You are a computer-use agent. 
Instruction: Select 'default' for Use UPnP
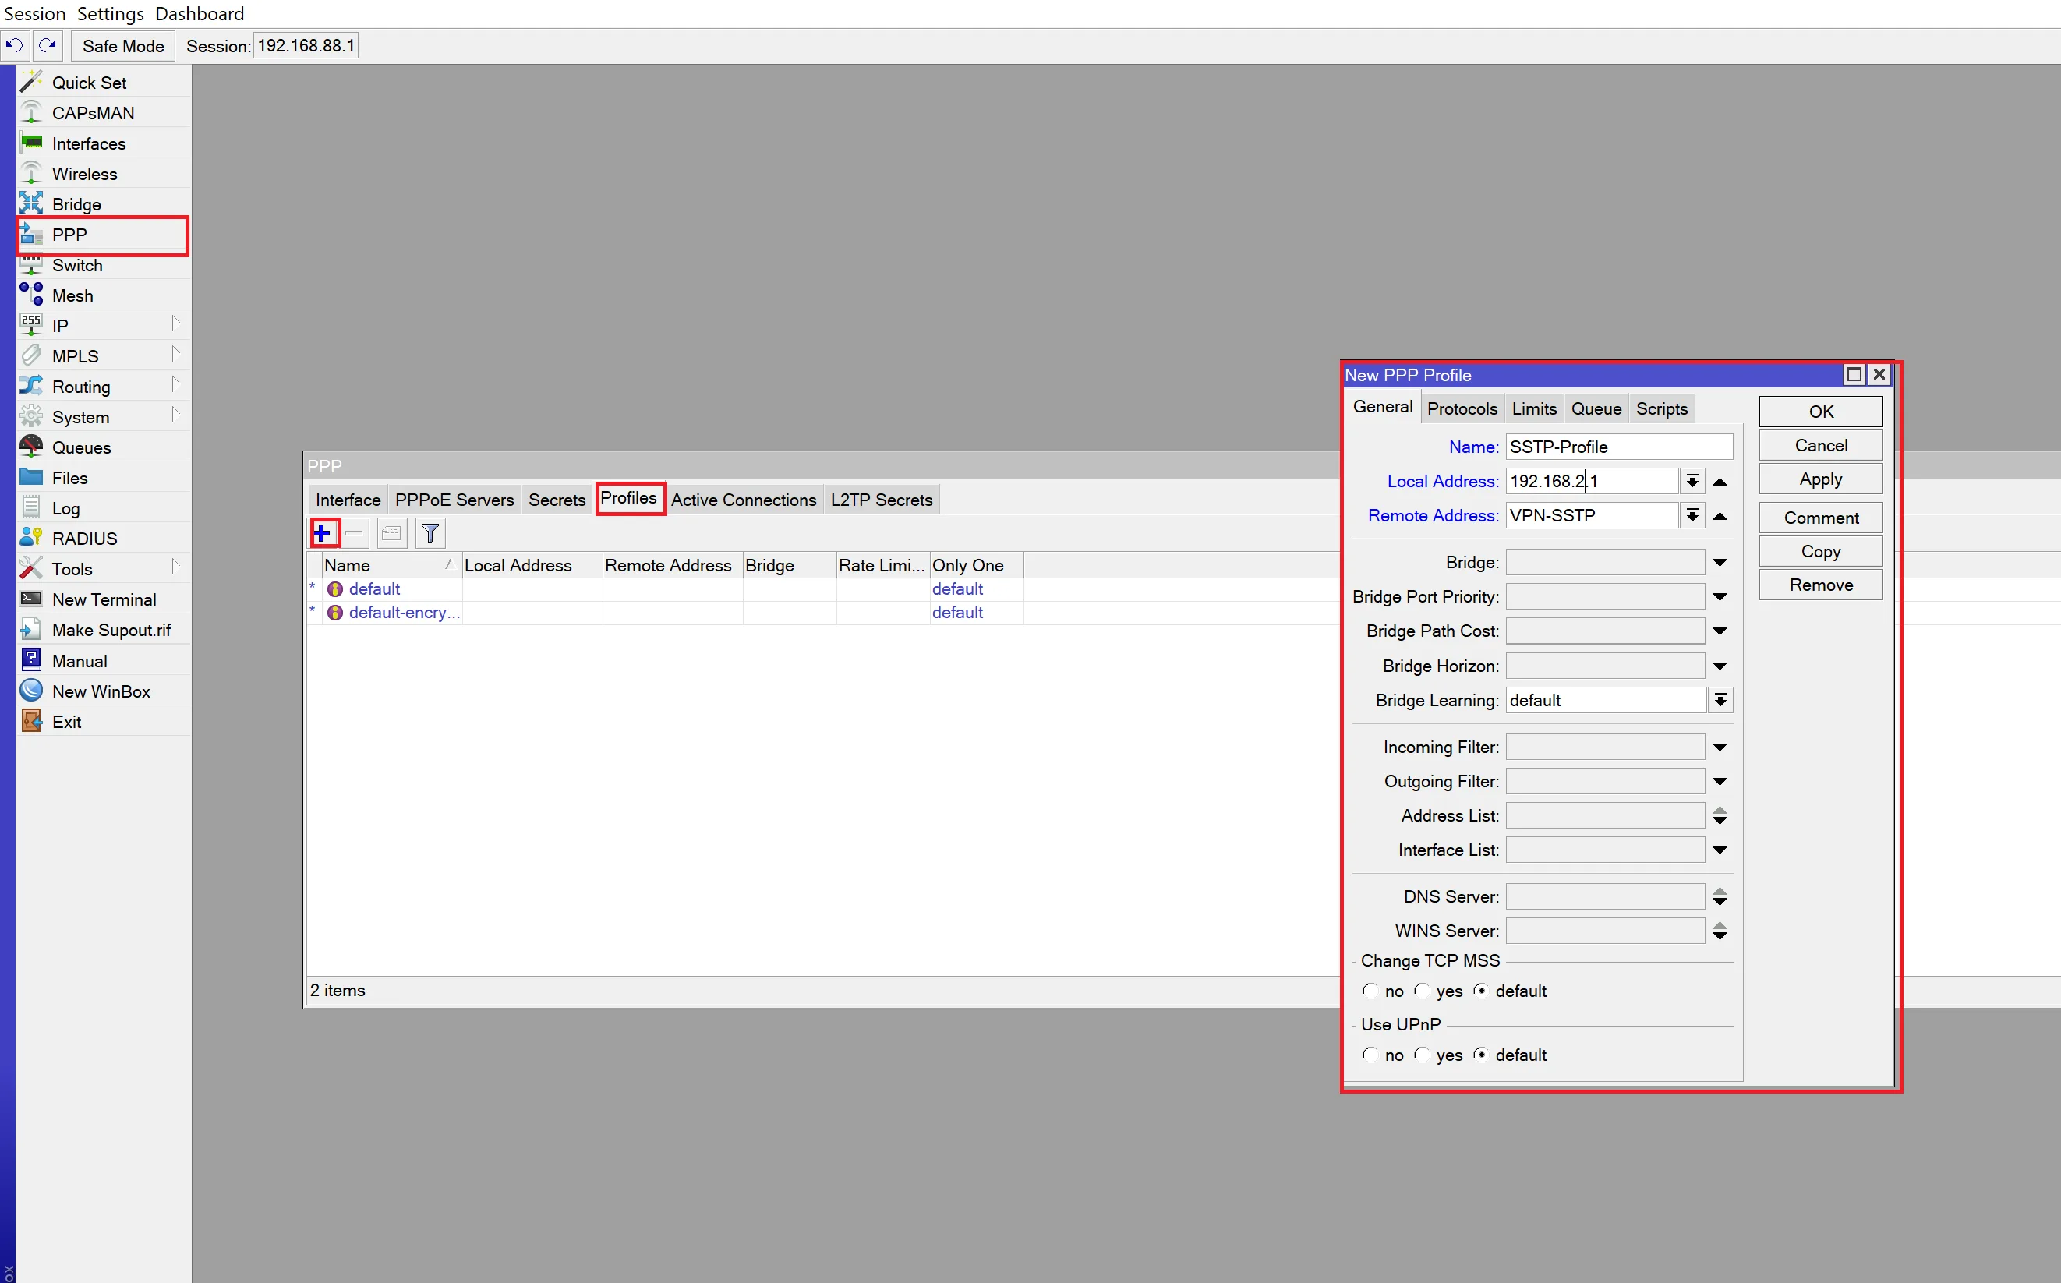[1482, 1054]
